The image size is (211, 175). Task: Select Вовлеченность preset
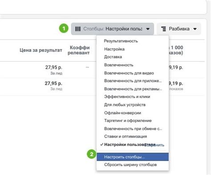coord(133,65)
